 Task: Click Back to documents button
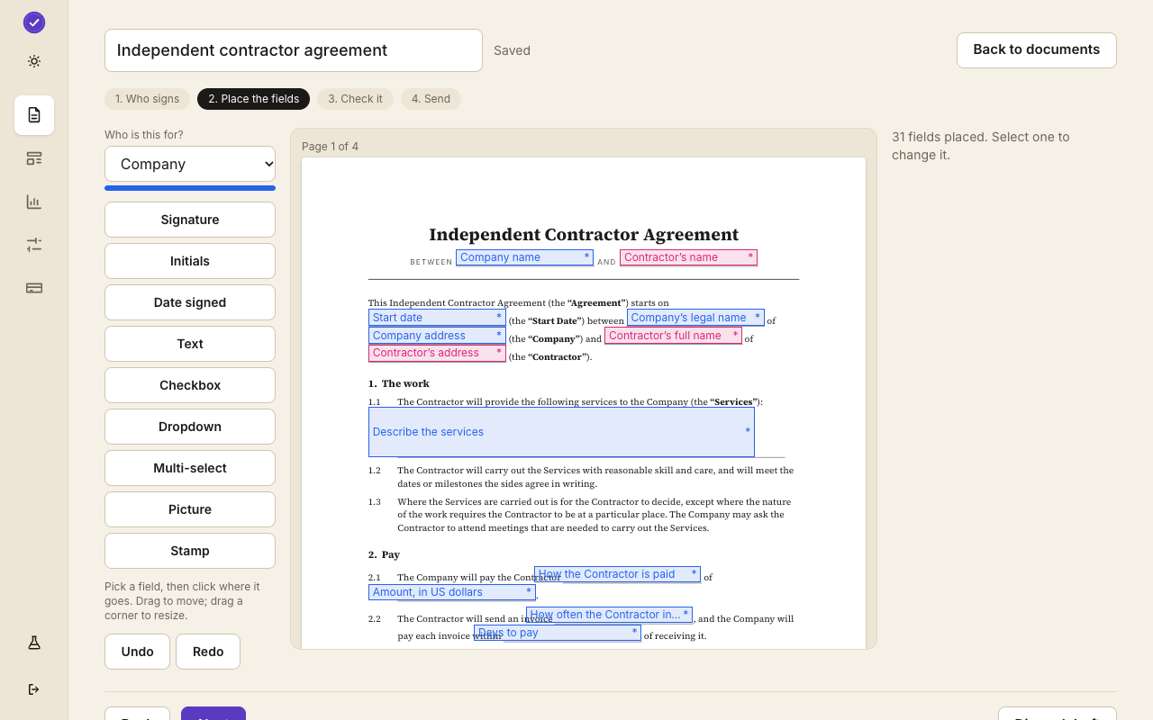click(x=1037, y=50)
